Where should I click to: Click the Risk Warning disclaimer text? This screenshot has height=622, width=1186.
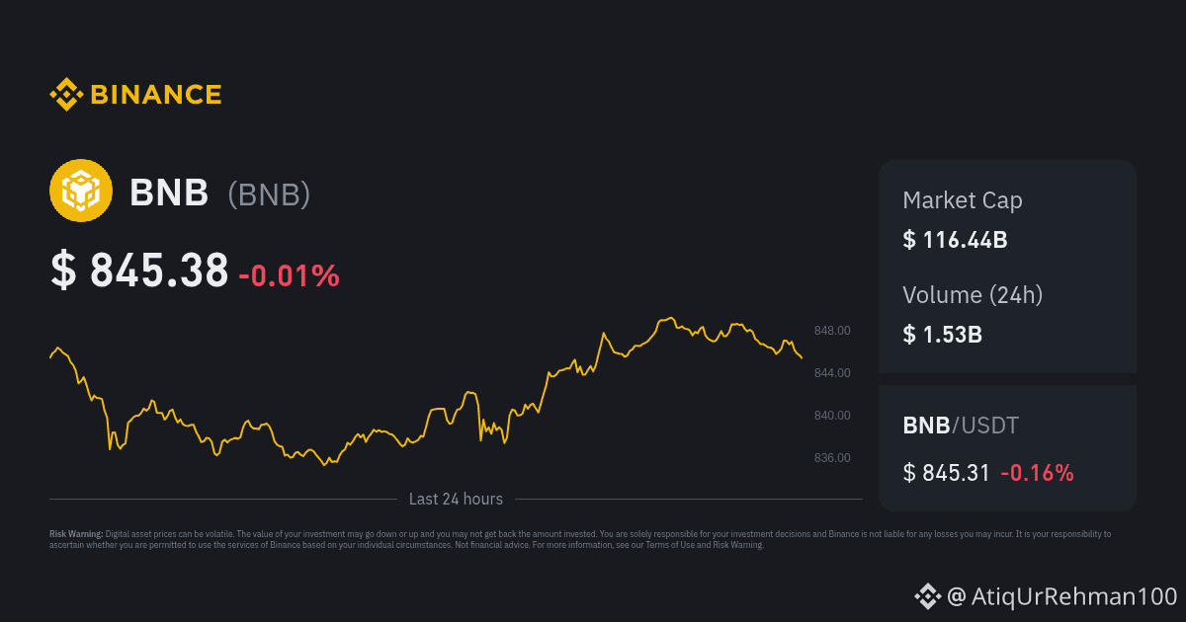(580, 539)
